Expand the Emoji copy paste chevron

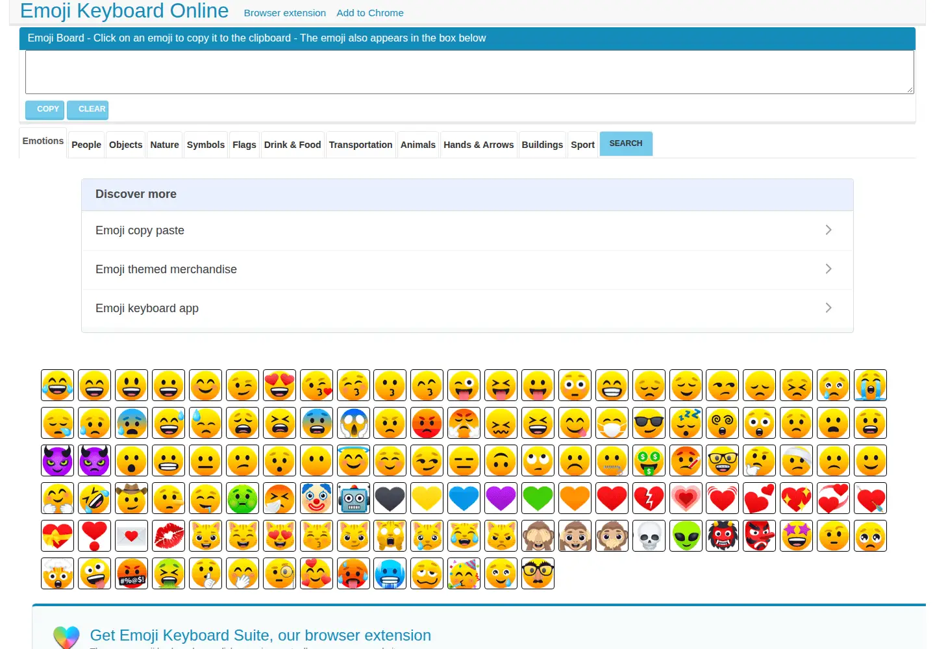pos(829,230)
